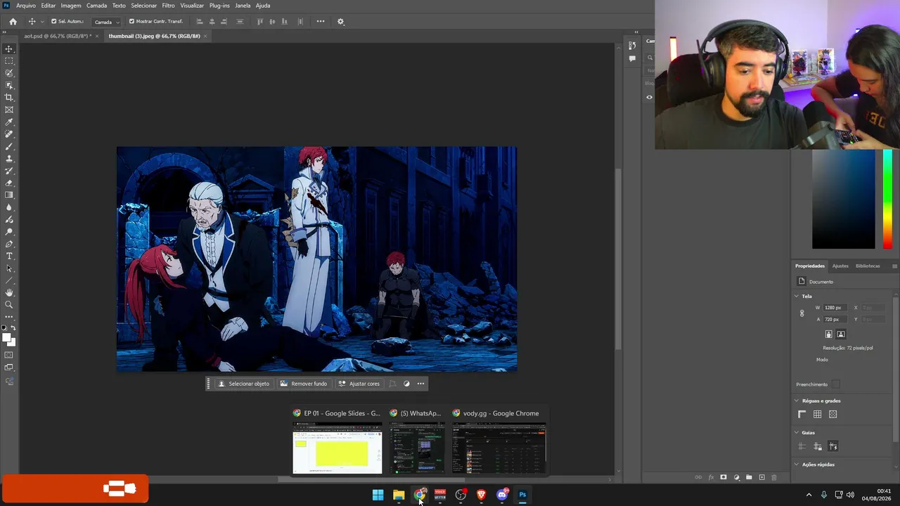Click the Ajustar cores button
This screenshot has width=900, height=506.
click(359, 384)
